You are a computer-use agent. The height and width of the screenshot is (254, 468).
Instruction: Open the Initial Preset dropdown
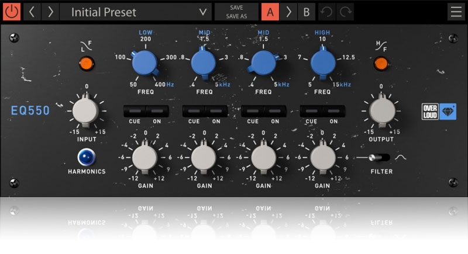pos(135,12)
